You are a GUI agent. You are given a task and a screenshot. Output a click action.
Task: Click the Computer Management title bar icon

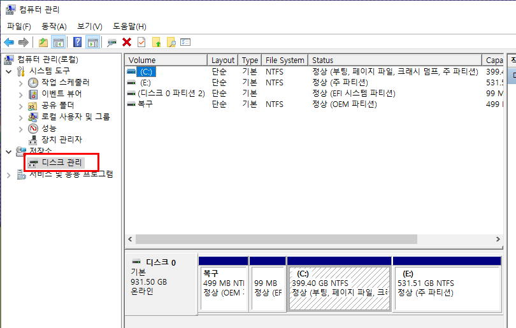[x=10, y=10]
